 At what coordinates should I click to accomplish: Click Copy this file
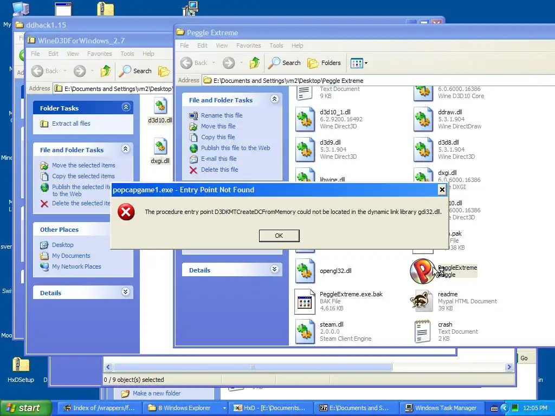[x=218, y=137]
